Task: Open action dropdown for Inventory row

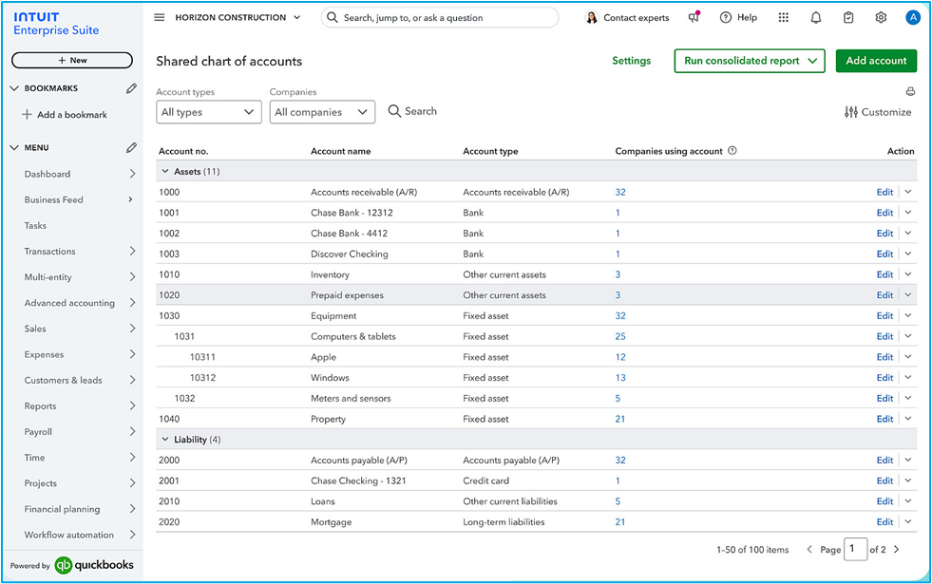Action: coord(908,274)
